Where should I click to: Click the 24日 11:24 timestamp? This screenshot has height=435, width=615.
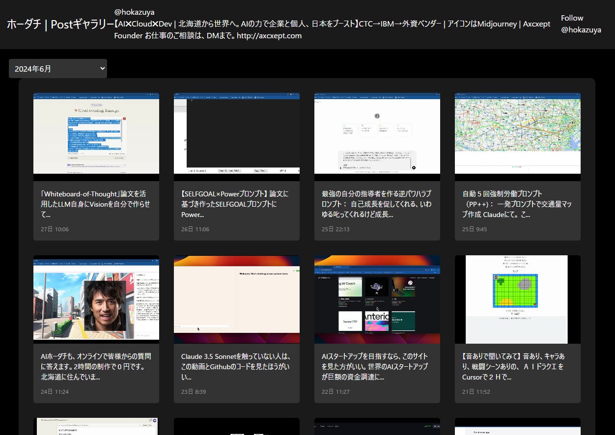[55, 392]
